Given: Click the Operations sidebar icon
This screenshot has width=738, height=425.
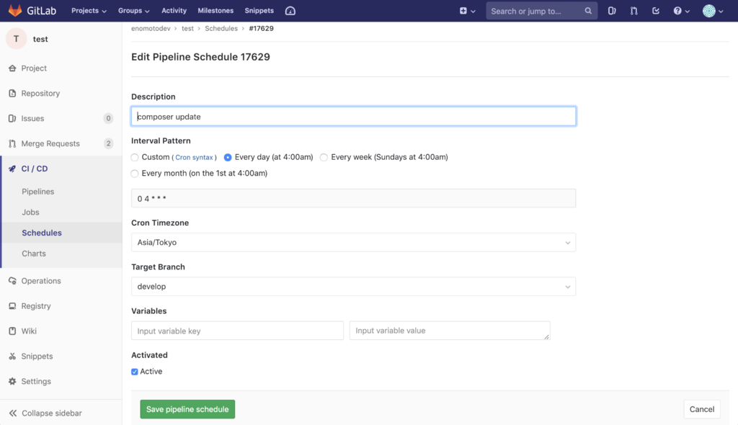Looking at the screenshot, I should point(12,281).
